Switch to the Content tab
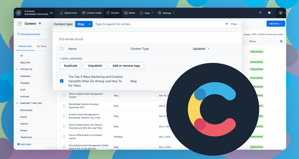299x159 pixels. pos(113,13)
